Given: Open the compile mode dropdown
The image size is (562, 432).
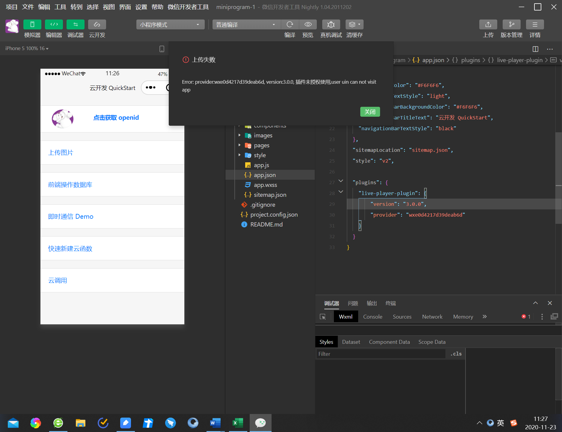Looking at the screenshot, I should [x=246, y=25].
